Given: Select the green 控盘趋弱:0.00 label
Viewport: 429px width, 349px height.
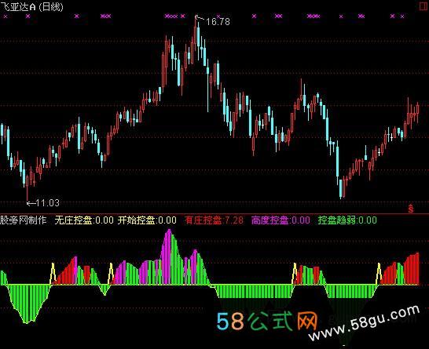Looking at the screenshot, I should [x=347, y=220].
